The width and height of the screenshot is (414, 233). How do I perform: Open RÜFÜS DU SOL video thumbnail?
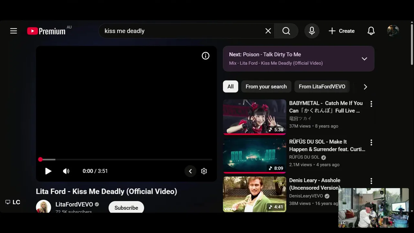(255, 156)
